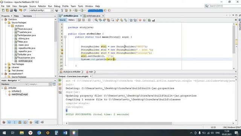
Task: Click the Source view button
Action: point(63,20)
